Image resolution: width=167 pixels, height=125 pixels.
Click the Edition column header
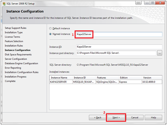coord(130,78)
